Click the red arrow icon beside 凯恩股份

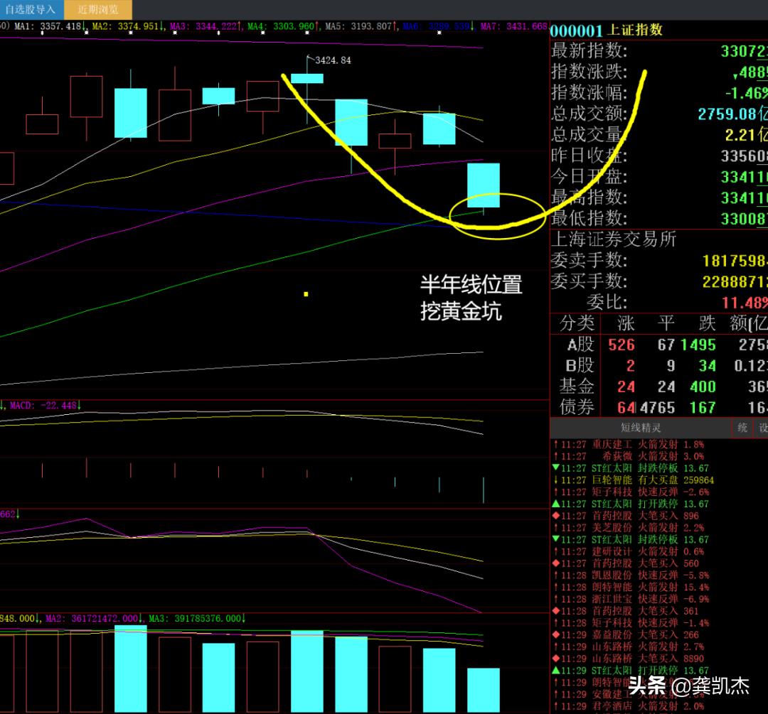tap(555, 575)
